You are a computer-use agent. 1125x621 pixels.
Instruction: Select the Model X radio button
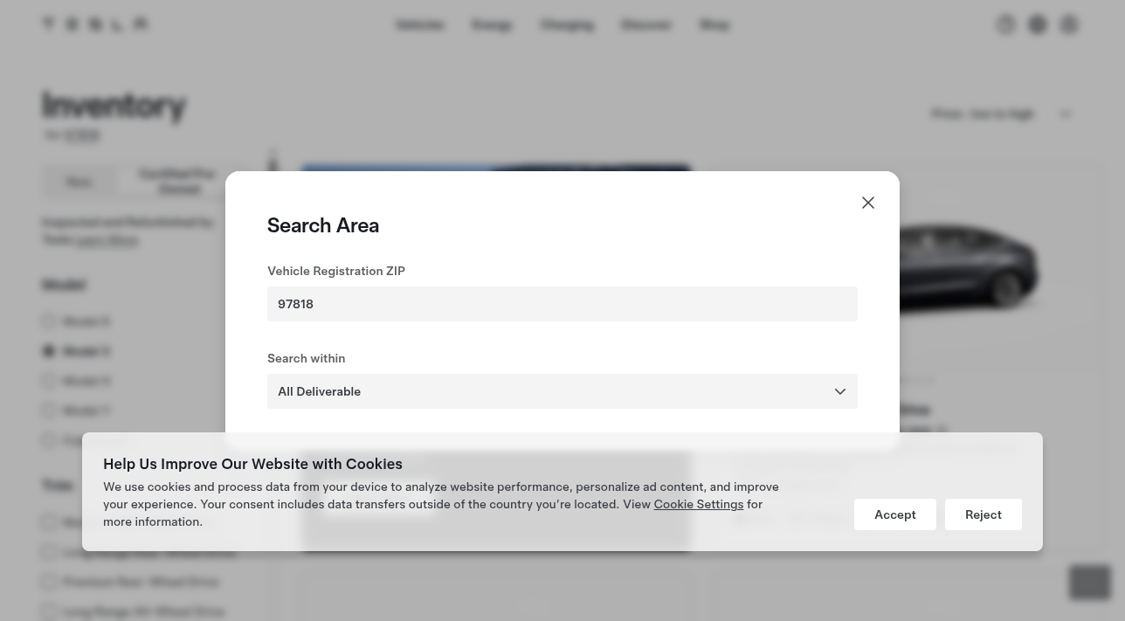pyautogui.click(x=49, y=381)
